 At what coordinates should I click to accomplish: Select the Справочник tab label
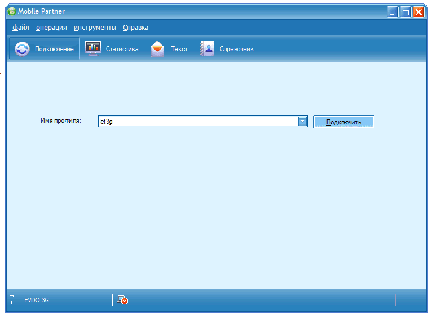[x=237, y=49]
